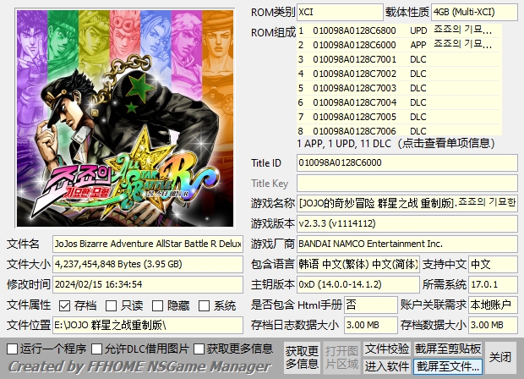Toggle the 存档 archive attribute checkbox

pos(64,305)
